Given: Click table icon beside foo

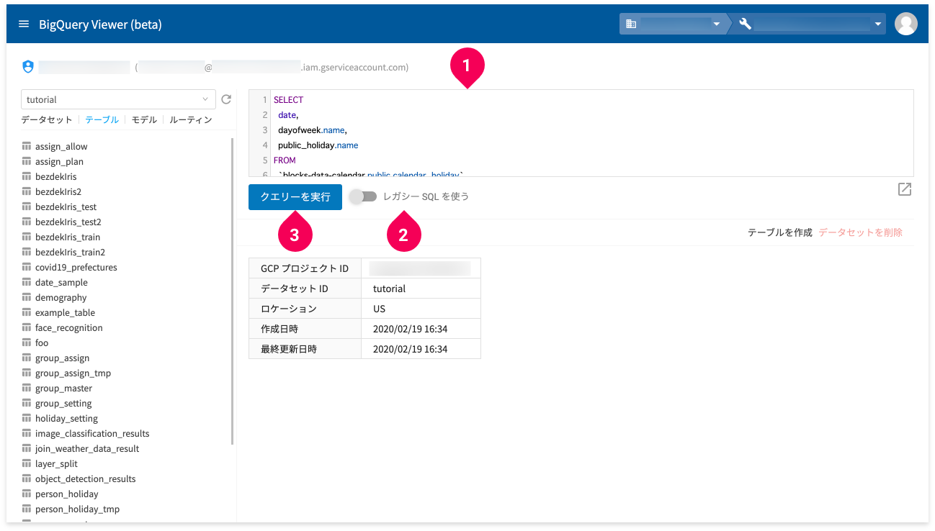Looking at the screenshot, I should click(27, 342).
